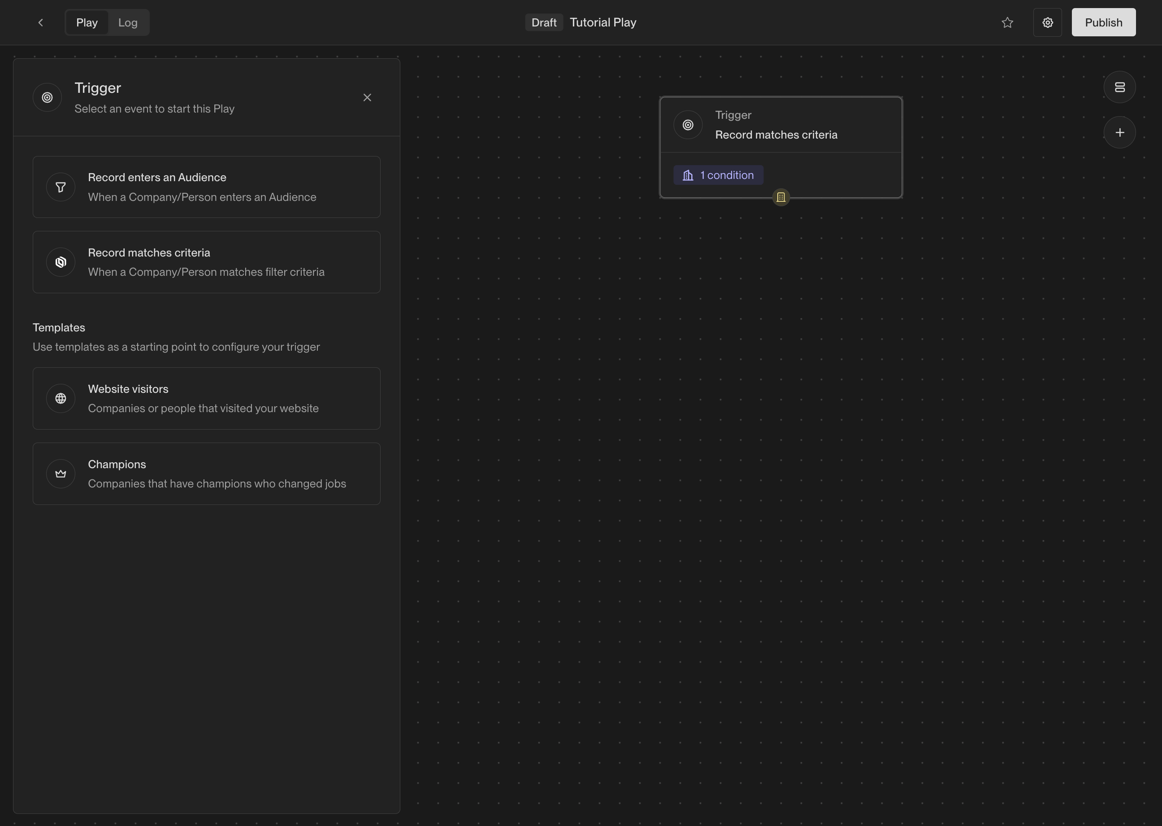Click the company connector node below trigger
The width and height of the screenshot is (1162, 826).
click(x=781, y=197)
